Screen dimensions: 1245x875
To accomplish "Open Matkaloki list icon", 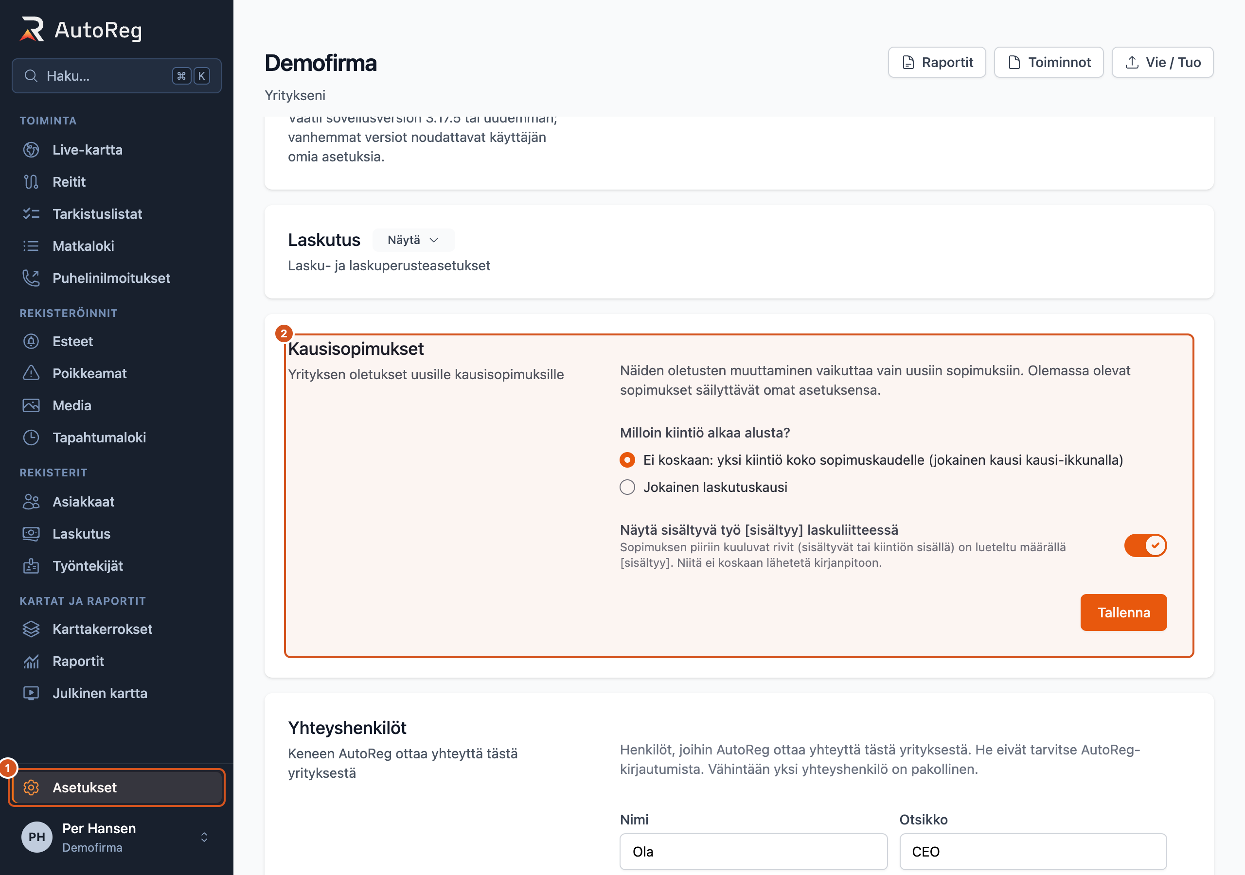I will pyautogui.click(x=31, y=245).
